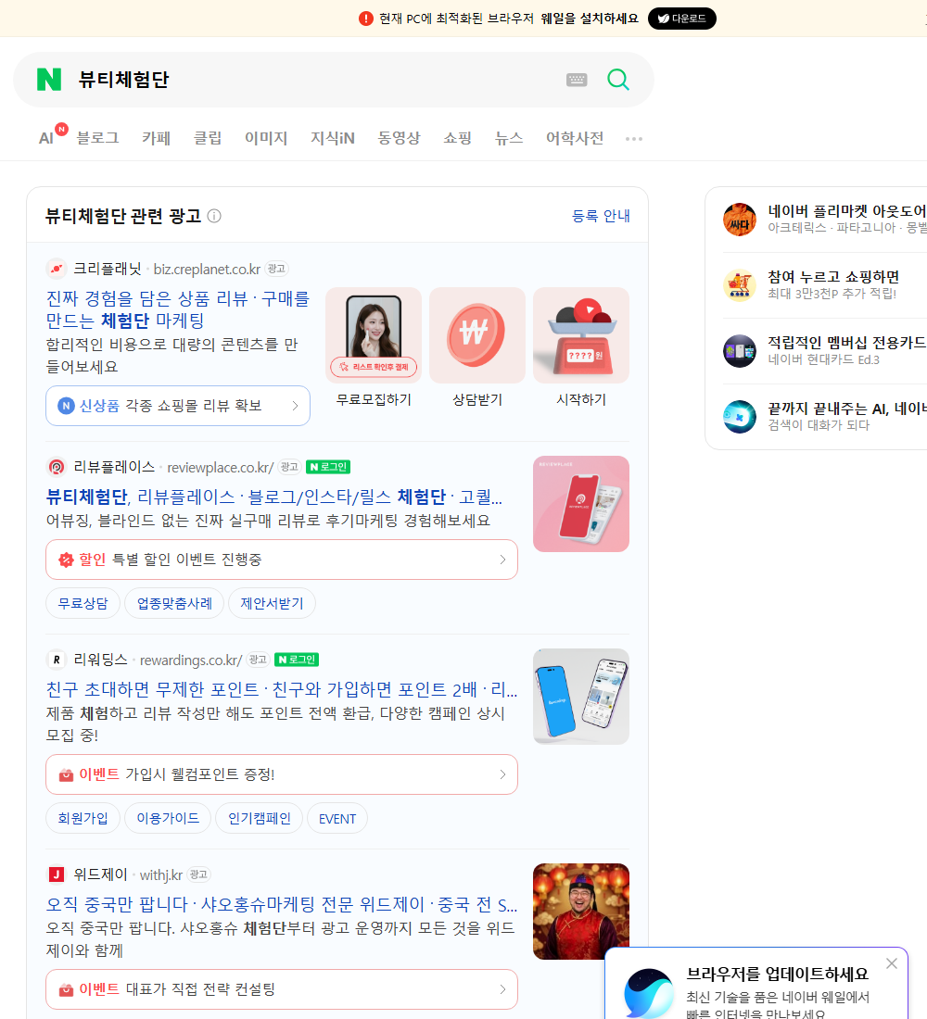
Task: Open the rewardings.co.kr/ URL
Action: click(x=191, y=660)
